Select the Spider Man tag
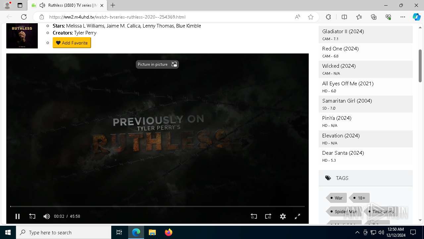This screenshot has width=424, height=239. click(x=344, y=211)
